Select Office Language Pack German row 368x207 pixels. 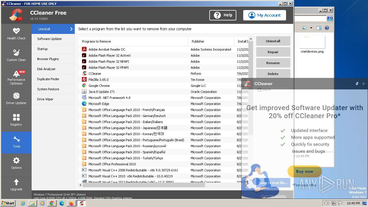tap(164, 116)
